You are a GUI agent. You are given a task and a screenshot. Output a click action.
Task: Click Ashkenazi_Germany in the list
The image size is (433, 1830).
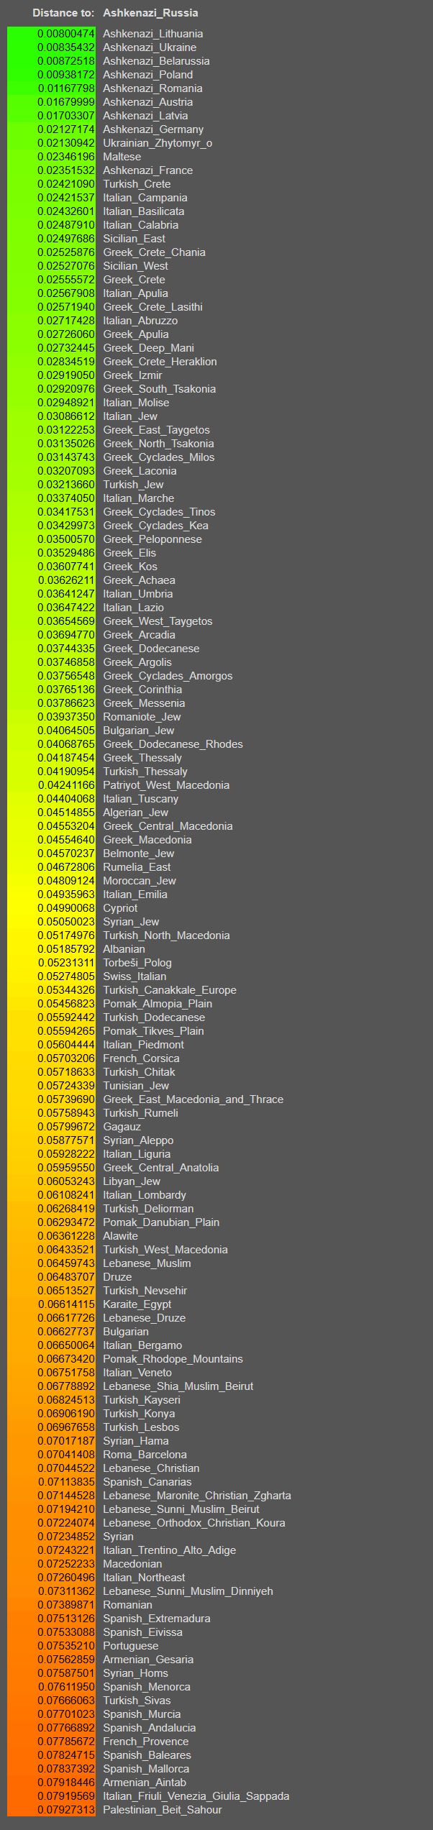pyautogui.click(x=153, y=129)
